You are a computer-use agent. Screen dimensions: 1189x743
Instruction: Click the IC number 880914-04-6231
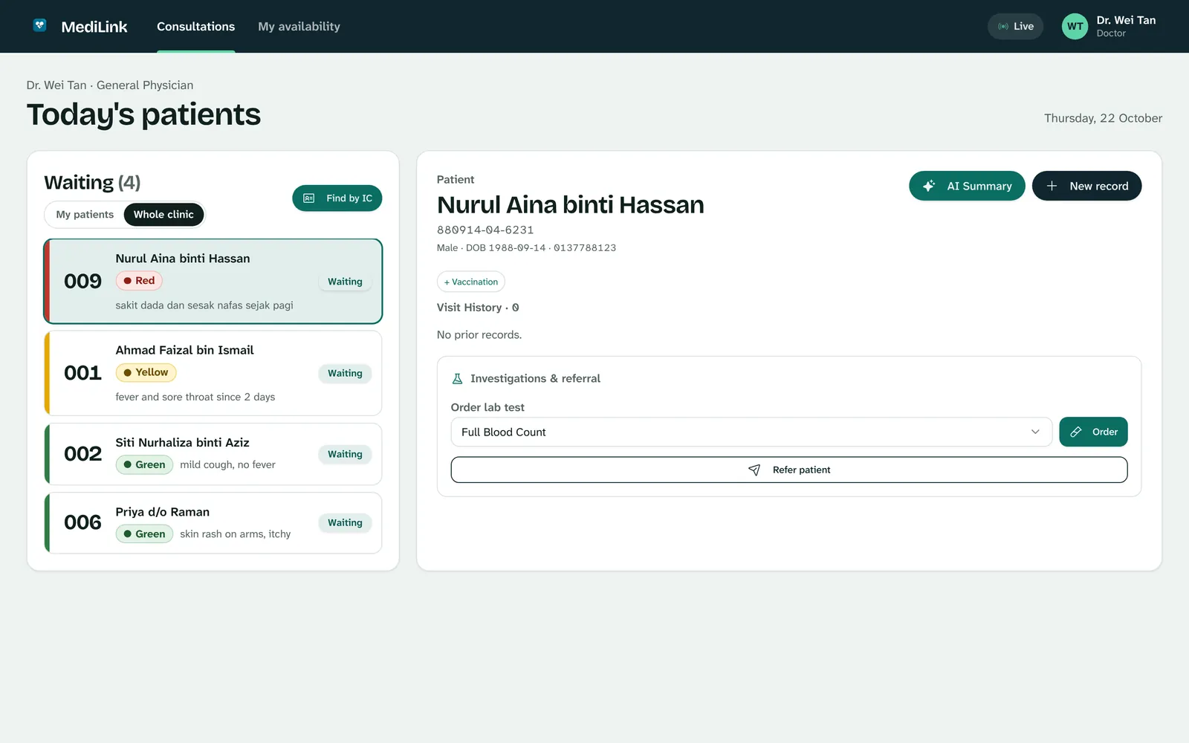(x=485, y=230)
